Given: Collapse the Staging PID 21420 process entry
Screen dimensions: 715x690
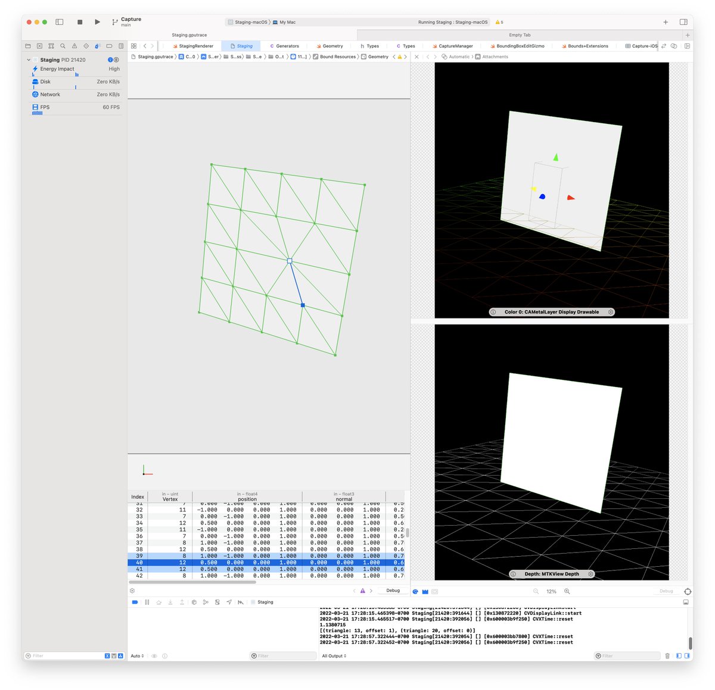Looking at the screenshot, I should point(28,60).
